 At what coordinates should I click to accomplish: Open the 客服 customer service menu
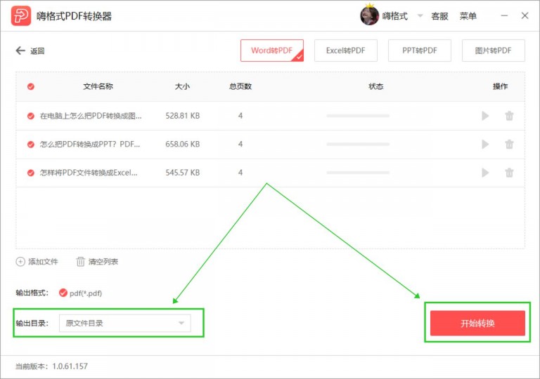(x=439, y=16)
